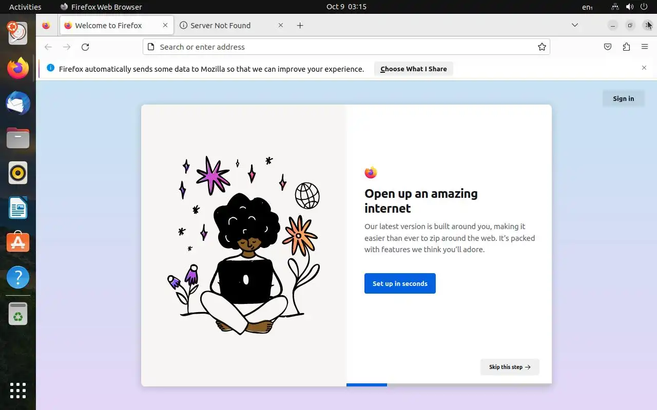Viewport: 657px width, 410px height.
Task: Open the network status indicator
Action: point(615,7)
